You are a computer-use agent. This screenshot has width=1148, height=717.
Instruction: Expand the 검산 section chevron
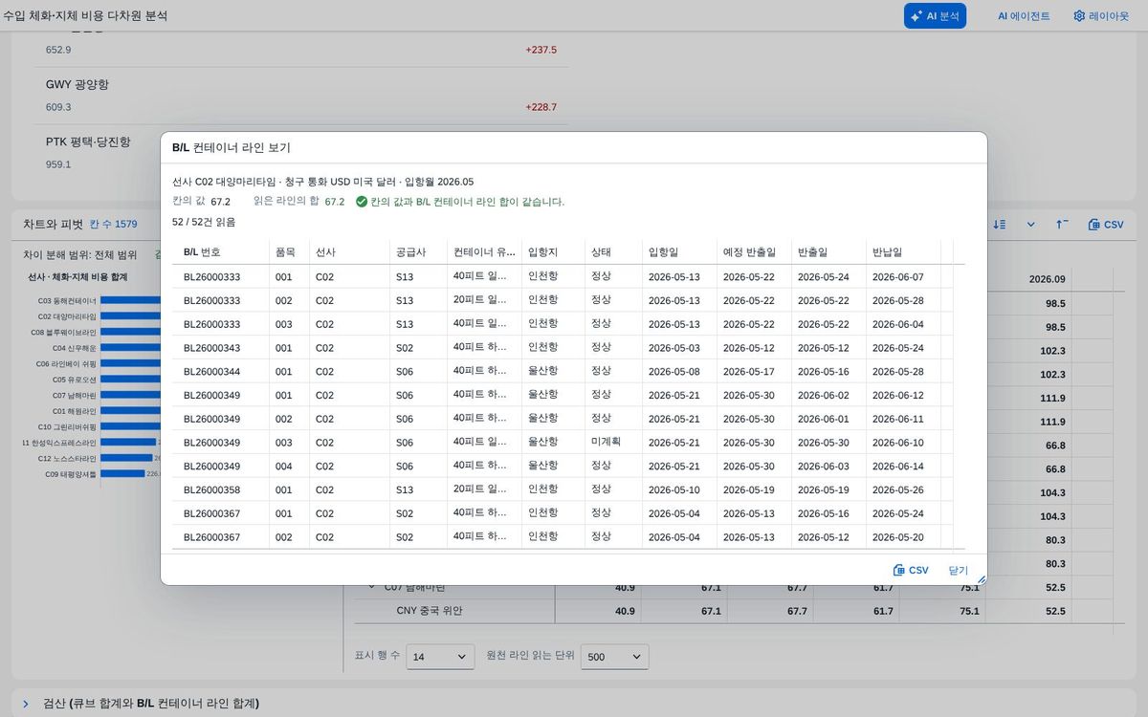click(26, 704)
